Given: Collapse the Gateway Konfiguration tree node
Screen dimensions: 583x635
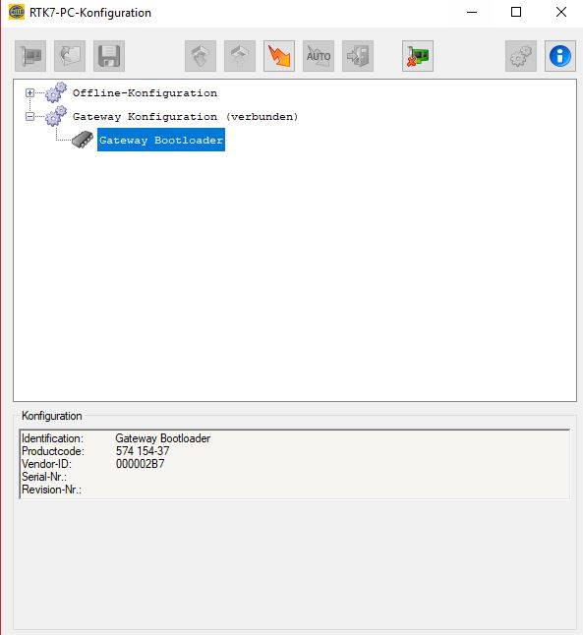Looking at the screenshot, I should (29, 117).
